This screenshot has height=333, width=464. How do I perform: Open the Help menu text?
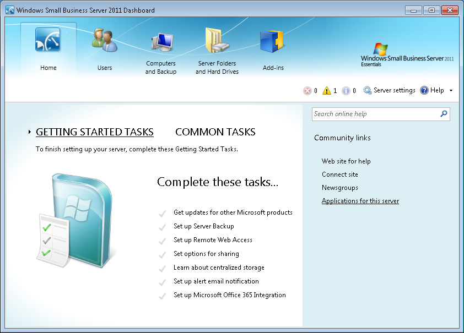pyautogui.click(x=437, y=90)
